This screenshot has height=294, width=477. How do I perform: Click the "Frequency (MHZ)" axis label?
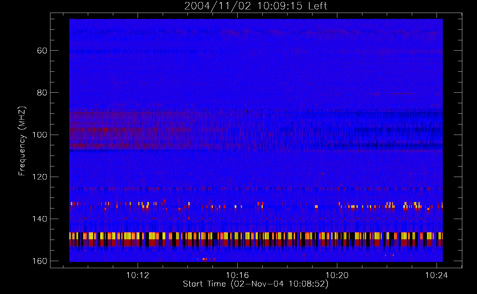pos(22,141)
